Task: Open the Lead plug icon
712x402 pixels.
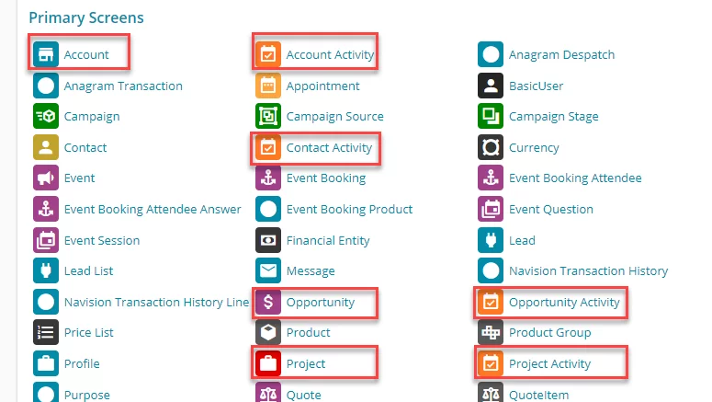Action: tap(491, 240)
